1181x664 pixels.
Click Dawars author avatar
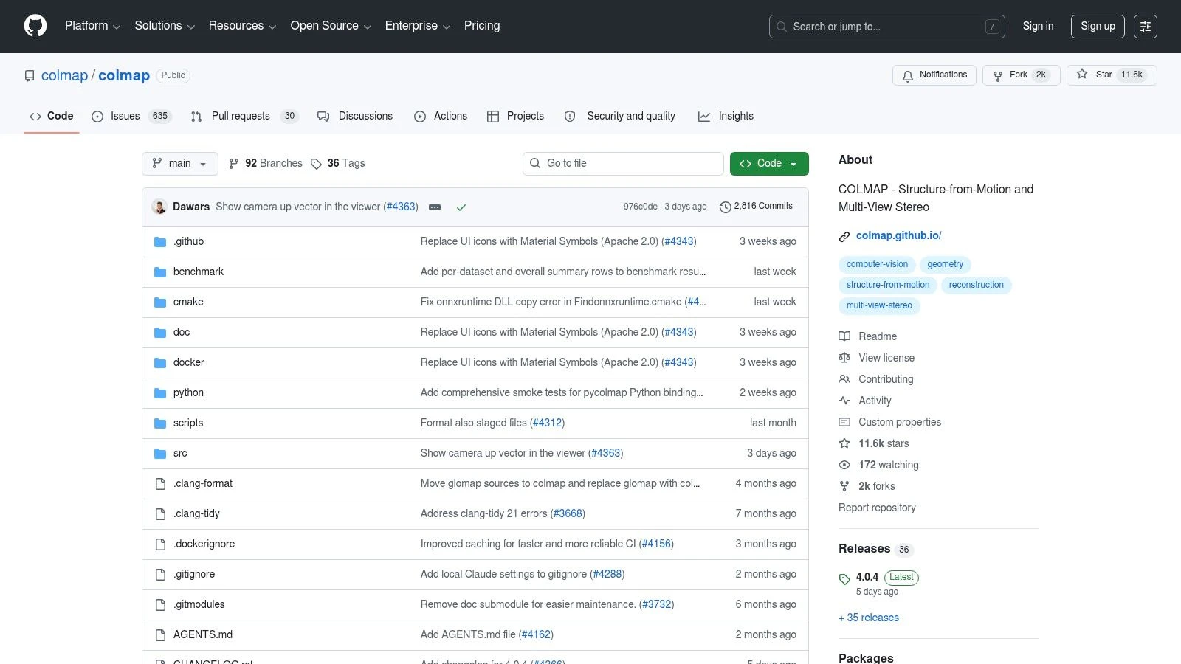tap(159, 207)
